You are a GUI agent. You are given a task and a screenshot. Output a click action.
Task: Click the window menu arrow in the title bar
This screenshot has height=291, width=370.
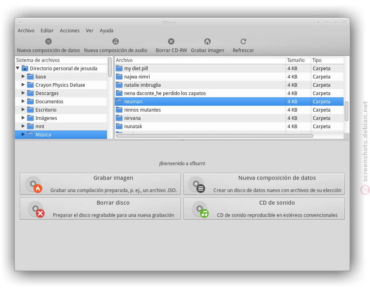coord(20,22)
